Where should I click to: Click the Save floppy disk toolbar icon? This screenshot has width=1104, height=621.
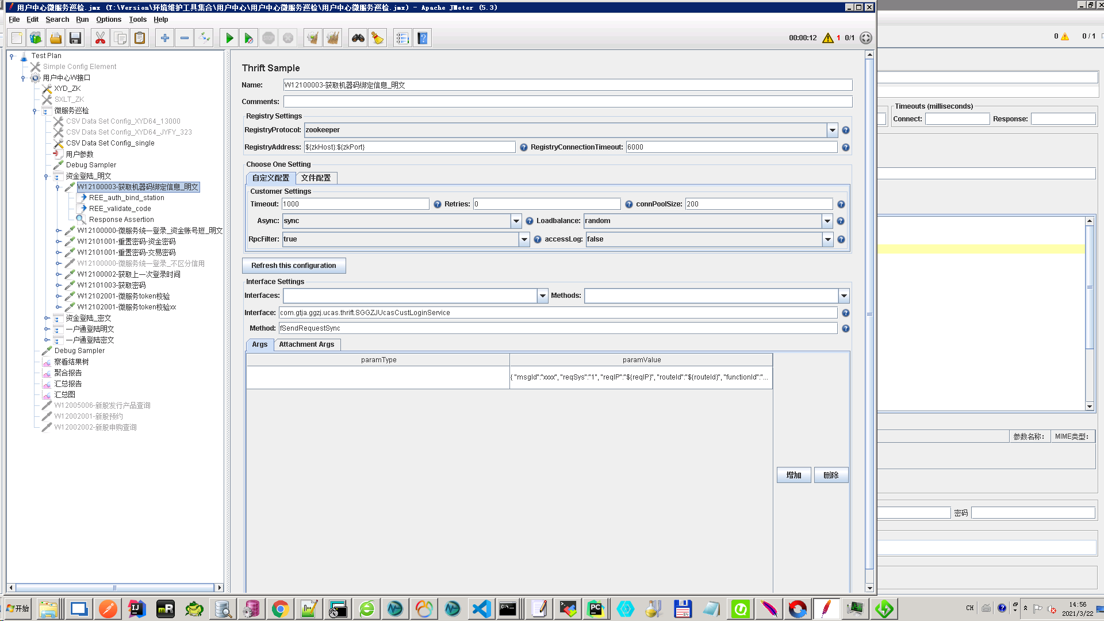pos(75,38)
